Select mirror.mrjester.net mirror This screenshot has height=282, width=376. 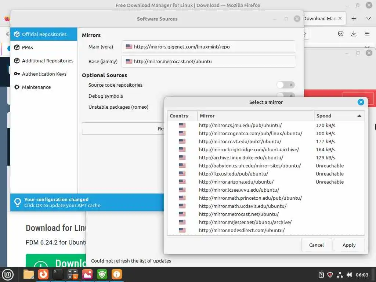tap(266, 222)
